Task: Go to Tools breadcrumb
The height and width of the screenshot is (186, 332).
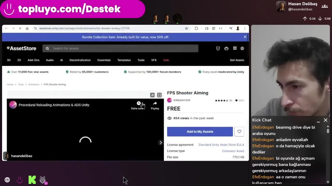Action: 21,84
